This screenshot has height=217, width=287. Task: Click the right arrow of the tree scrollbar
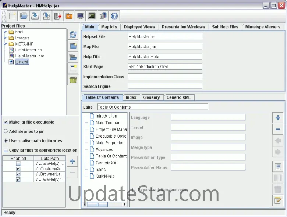click(125, 204)
